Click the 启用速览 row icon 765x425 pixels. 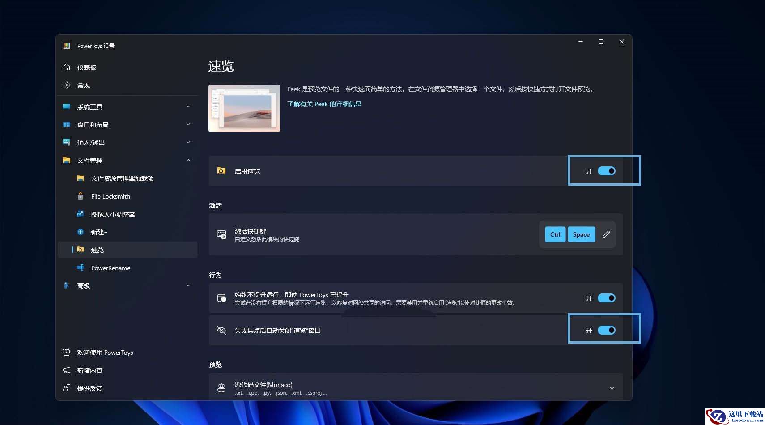[x=221, y=171]
